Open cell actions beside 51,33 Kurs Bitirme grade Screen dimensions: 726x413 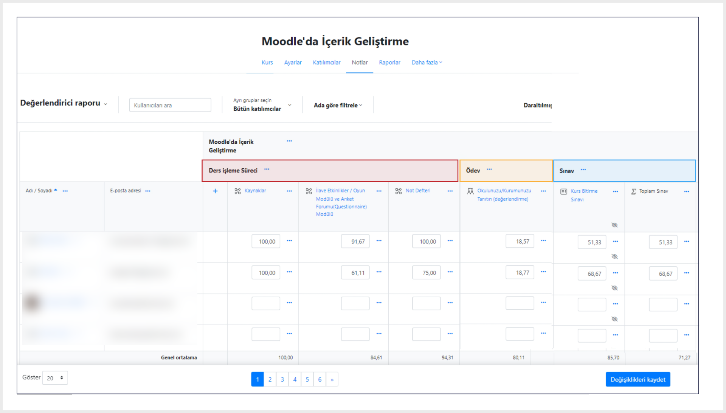[616, 241]
